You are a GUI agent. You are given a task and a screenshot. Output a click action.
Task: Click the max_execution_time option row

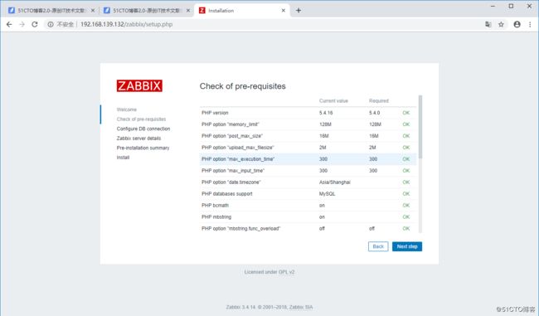[x=308, y=159]
